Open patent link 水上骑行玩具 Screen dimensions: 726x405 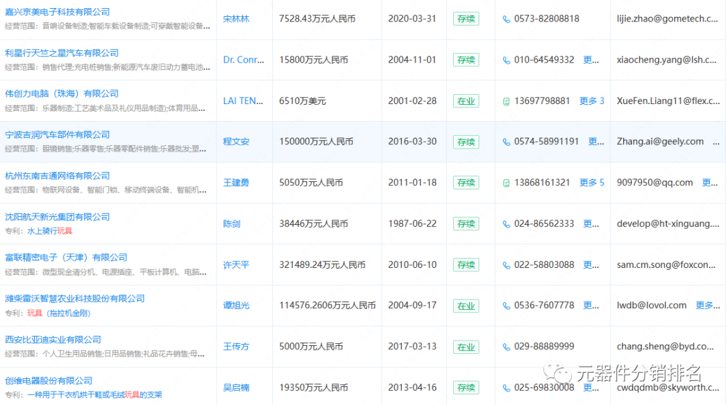[50, 231]
